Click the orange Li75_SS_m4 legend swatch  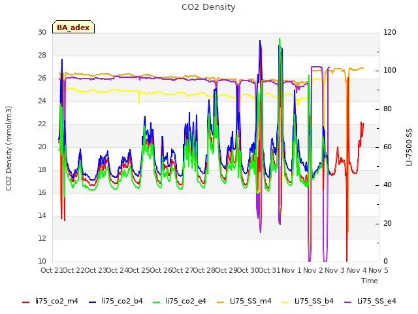click(221, 302)
